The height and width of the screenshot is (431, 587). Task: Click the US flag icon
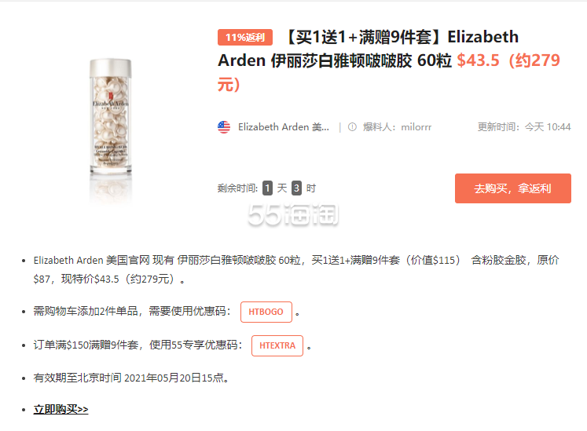tap(224, 127)
